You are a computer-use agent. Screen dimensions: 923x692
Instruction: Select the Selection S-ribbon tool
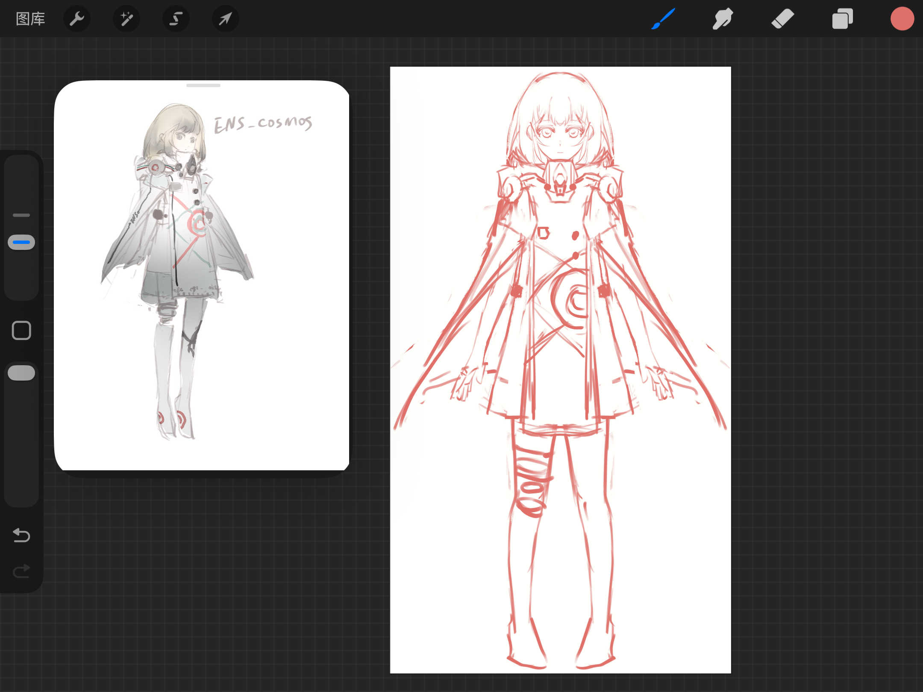pyautogui.click(x=176, y=19)
